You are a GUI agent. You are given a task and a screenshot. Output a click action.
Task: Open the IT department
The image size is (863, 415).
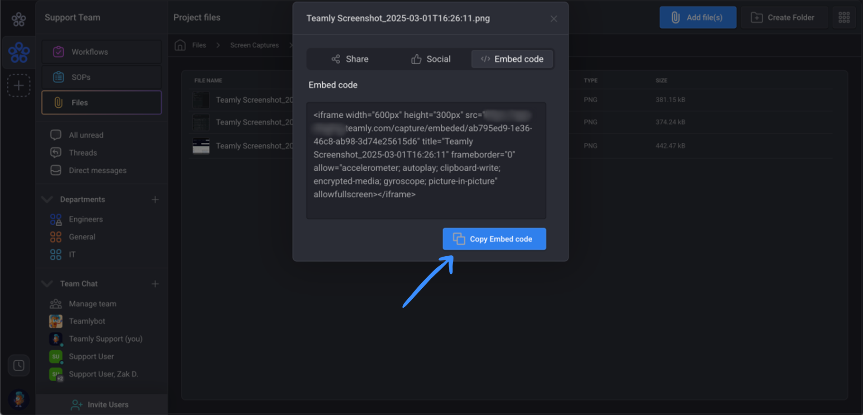point(72,255)
